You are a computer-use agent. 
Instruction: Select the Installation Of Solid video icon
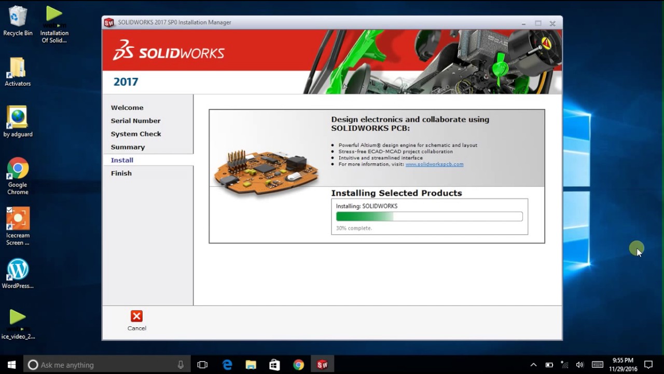click(x=54, y=24)
